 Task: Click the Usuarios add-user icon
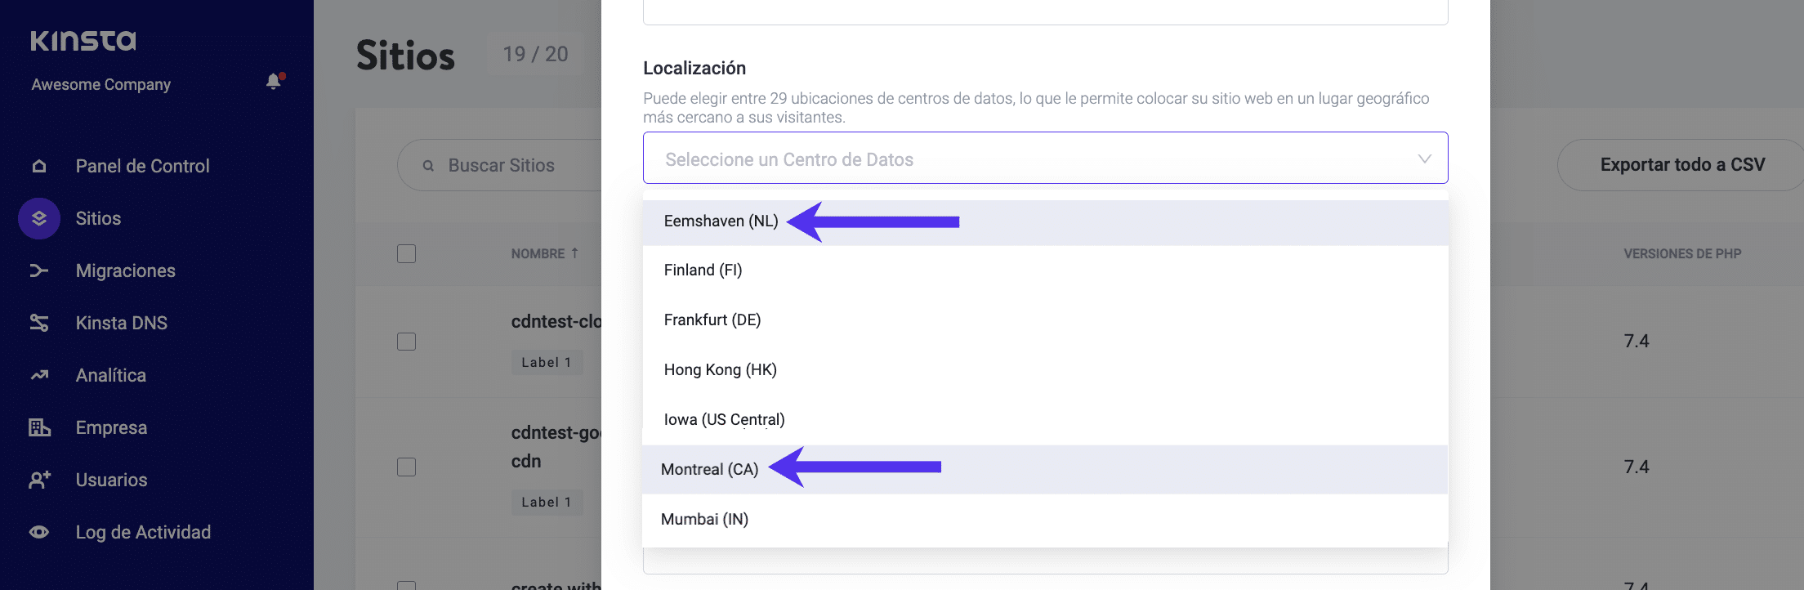pyautogui.click(x=39, y=480)
